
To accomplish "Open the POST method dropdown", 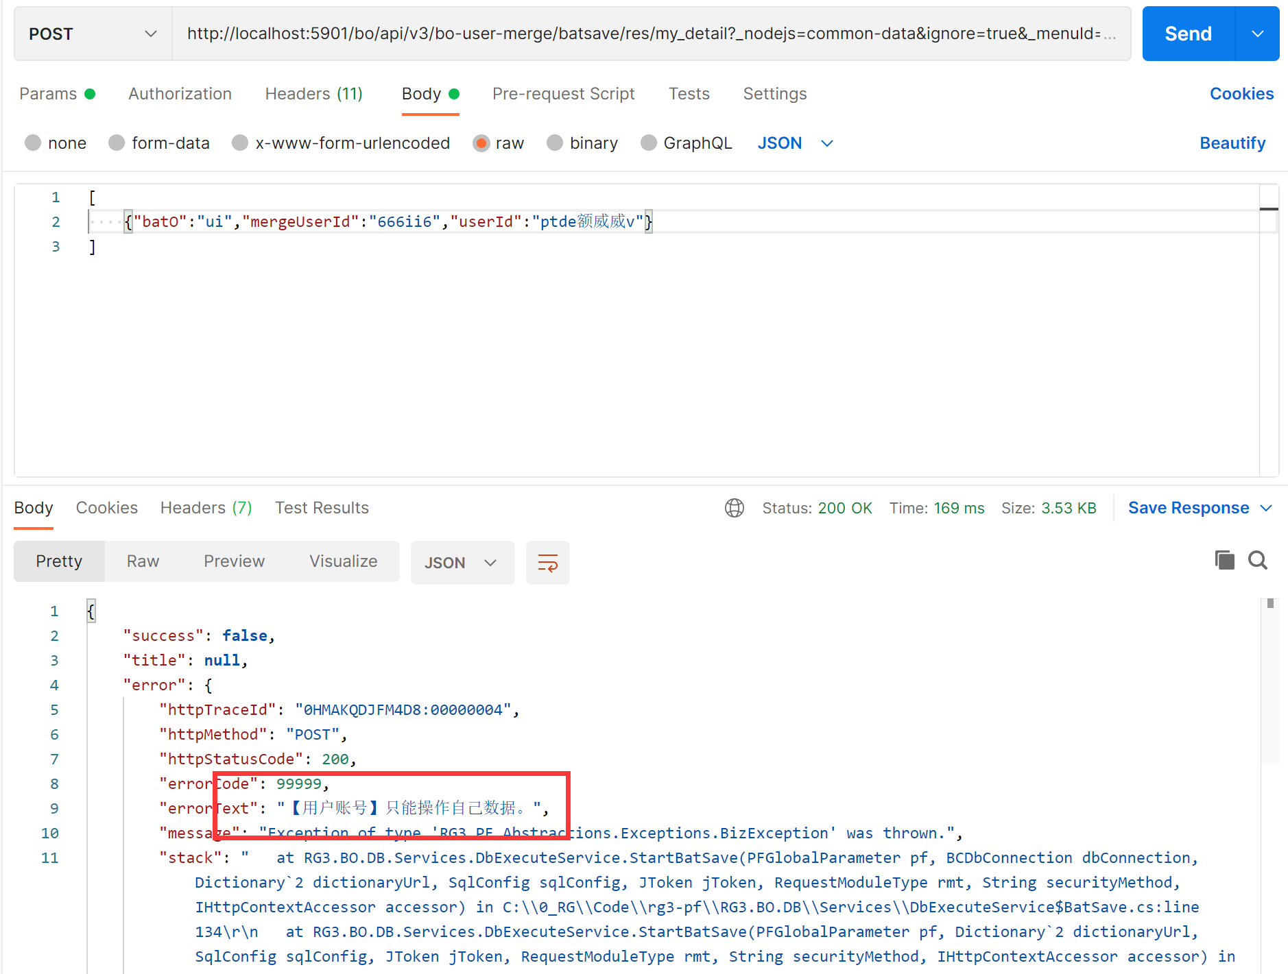I will 93,34.
